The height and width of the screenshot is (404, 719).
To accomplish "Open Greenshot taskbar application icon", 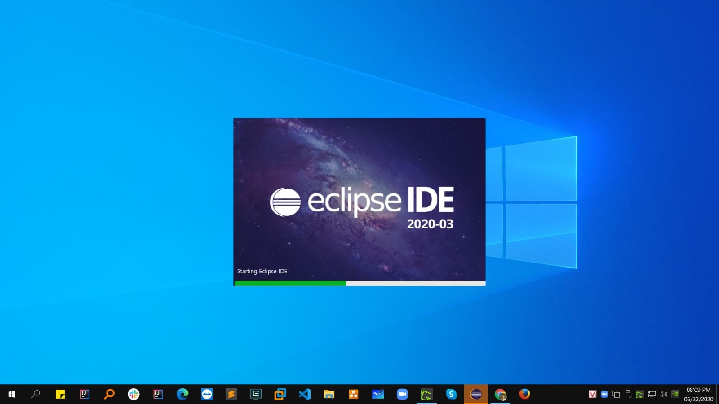I will coord(426,394).
